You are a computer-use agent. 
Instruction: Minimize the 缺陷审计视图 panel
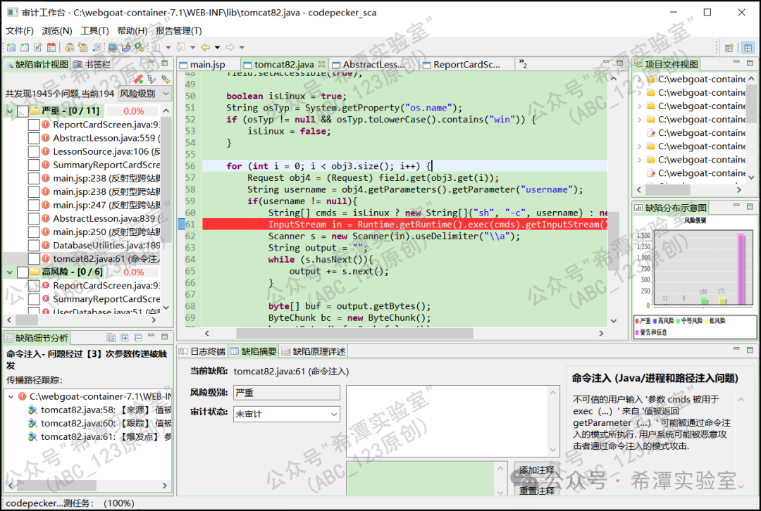point(151,63)
